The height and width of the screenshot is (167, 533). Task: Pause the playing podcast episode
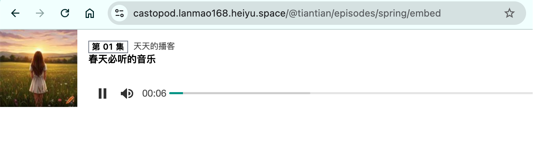click(x=103, y=94)
